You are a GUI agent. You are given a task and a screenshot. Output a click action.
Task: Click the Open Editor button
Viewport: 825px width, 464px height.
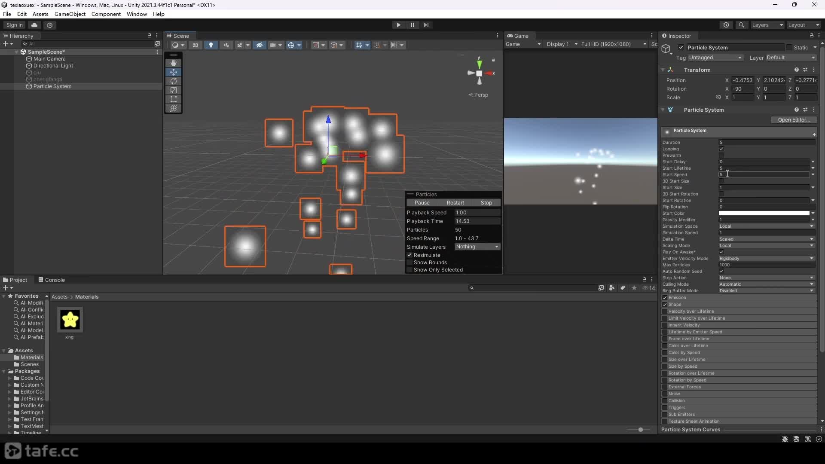coord(794,120)
